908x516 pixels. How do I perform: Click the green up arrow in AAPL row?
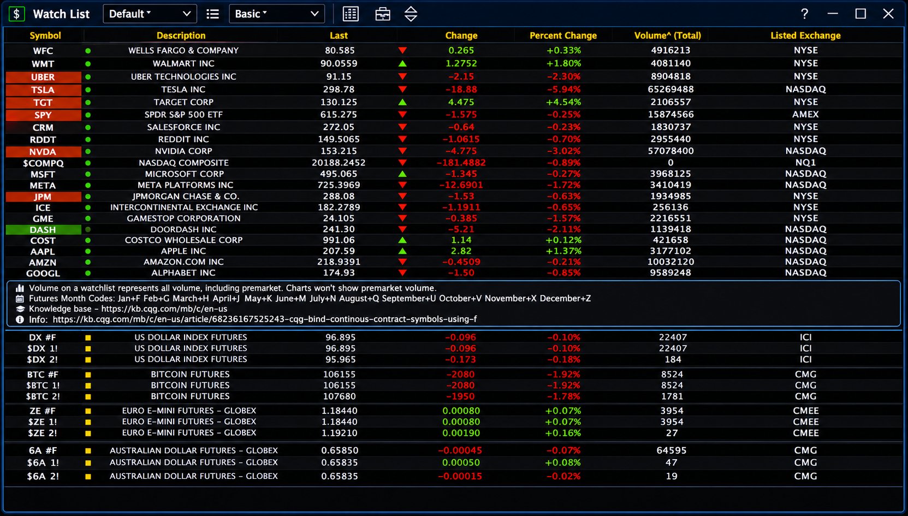pos(402,251)
